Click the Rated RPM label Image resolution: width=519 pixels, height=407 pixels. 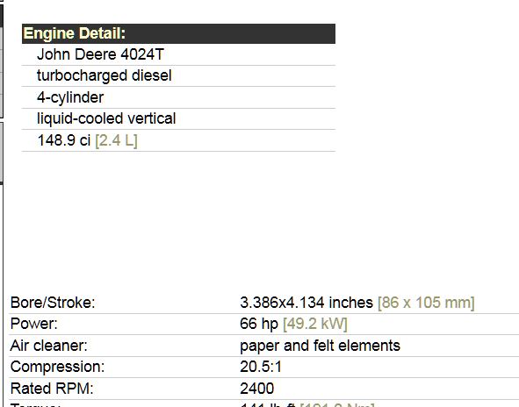point(52,389)
